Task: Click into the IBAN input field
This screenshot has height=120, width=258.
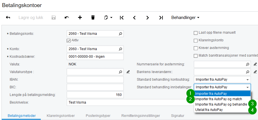Action: [95, 80]
